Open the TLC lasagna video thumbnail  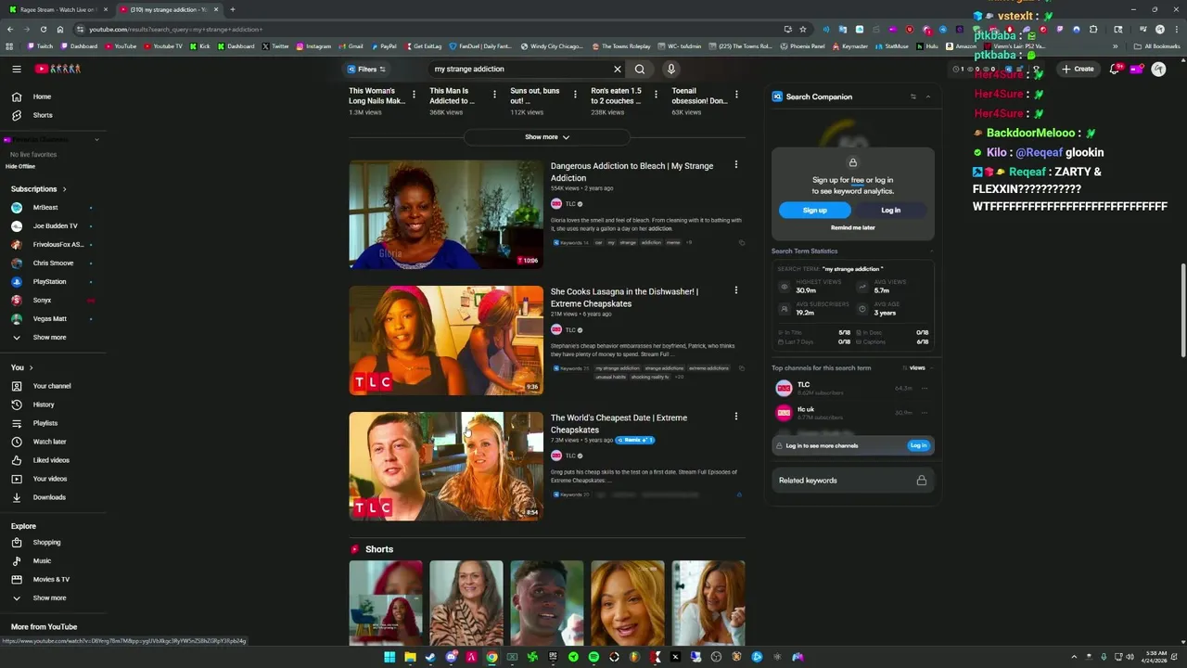pos(446,340)
